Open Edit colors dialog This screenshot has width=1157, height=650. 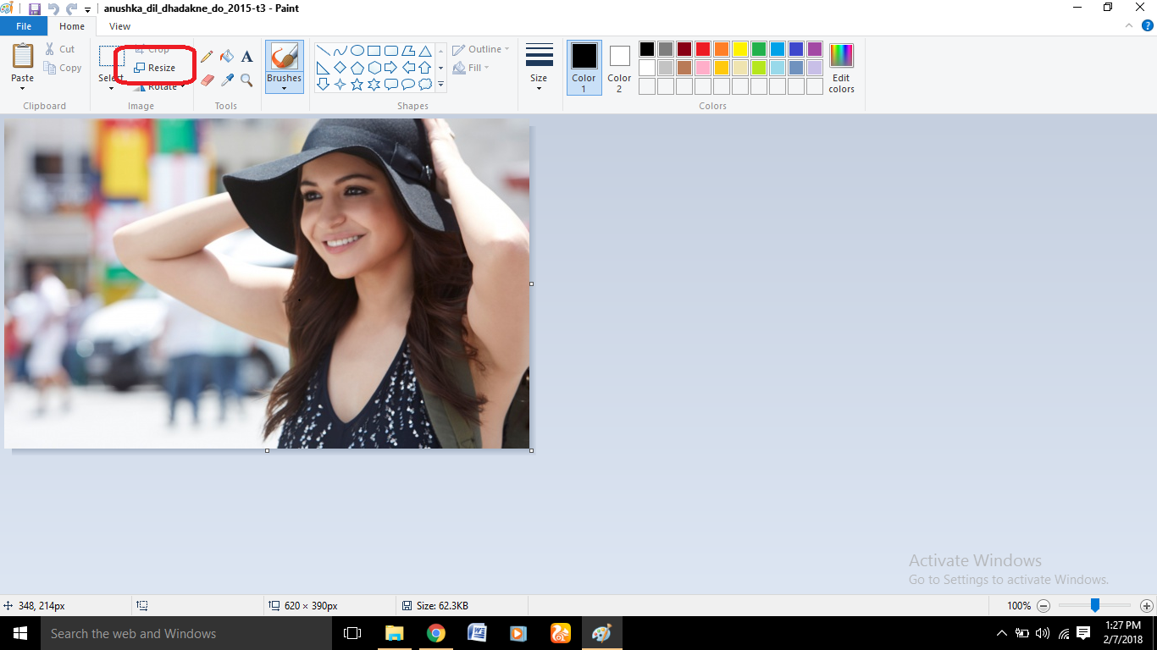tap(841, 68)
